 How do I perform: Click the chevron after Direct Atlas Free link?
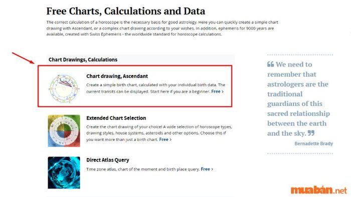click(212, 169)
